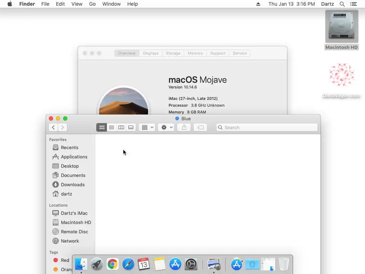Switch to Service tab in About This Mac
The image size is (365, 274).
(x=240, y=53)
